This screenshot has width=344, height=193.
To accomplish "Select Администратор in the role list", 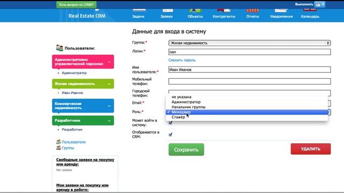I will coord(247,102).
